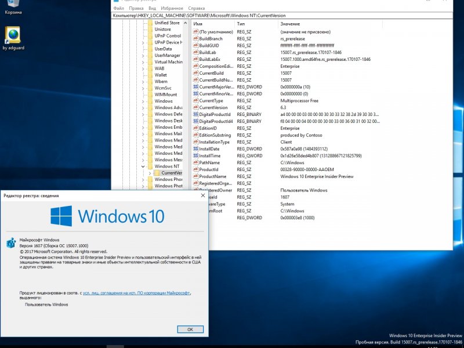Click the CurrentBuildNu... value icon
The image size is (464, 348).
click(195, 80)
